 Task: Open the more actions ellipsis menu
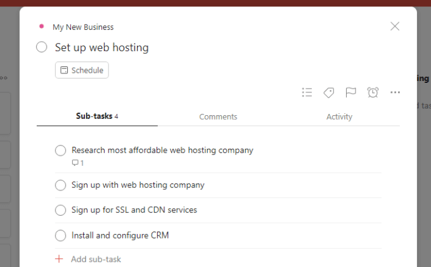pyautogui.click(x=395, y=92)
